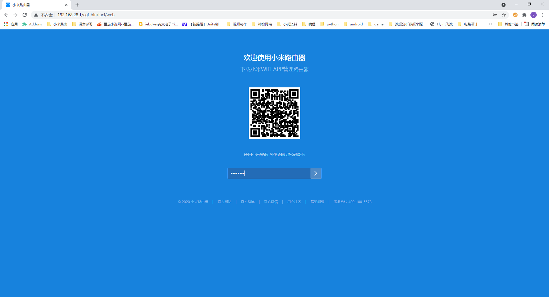Bookmark this page with the star icon
This screenshot has height=297, width=549.
tap(504, 15)
